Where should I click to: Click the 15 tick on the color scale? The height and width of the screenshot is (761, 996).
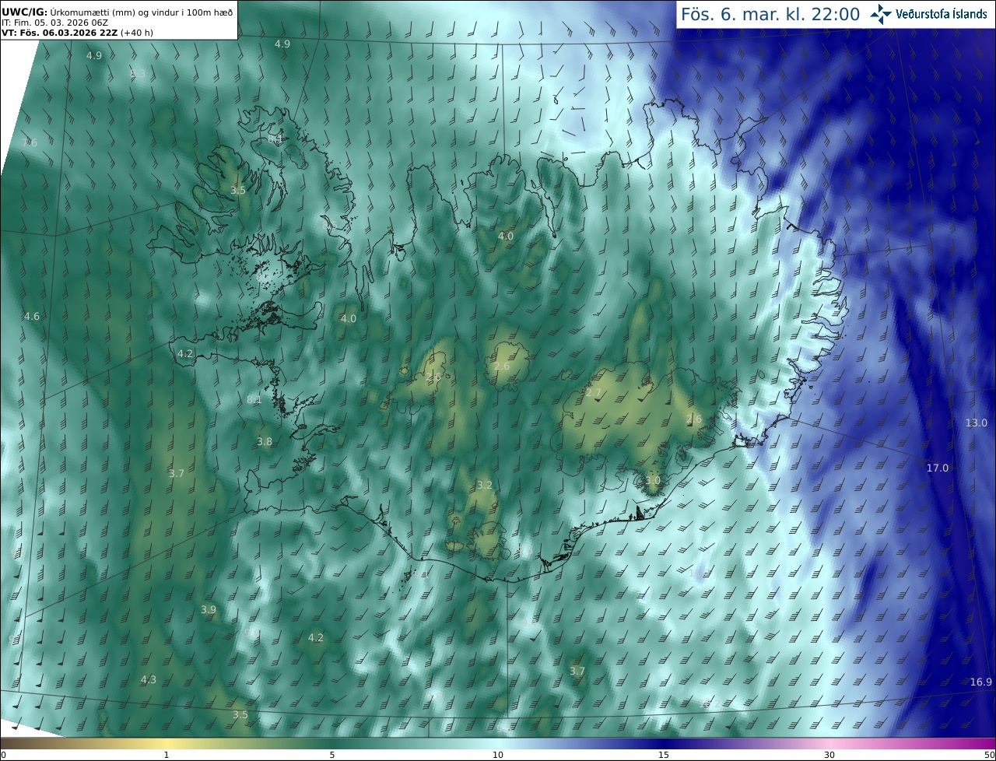[664, 755]
